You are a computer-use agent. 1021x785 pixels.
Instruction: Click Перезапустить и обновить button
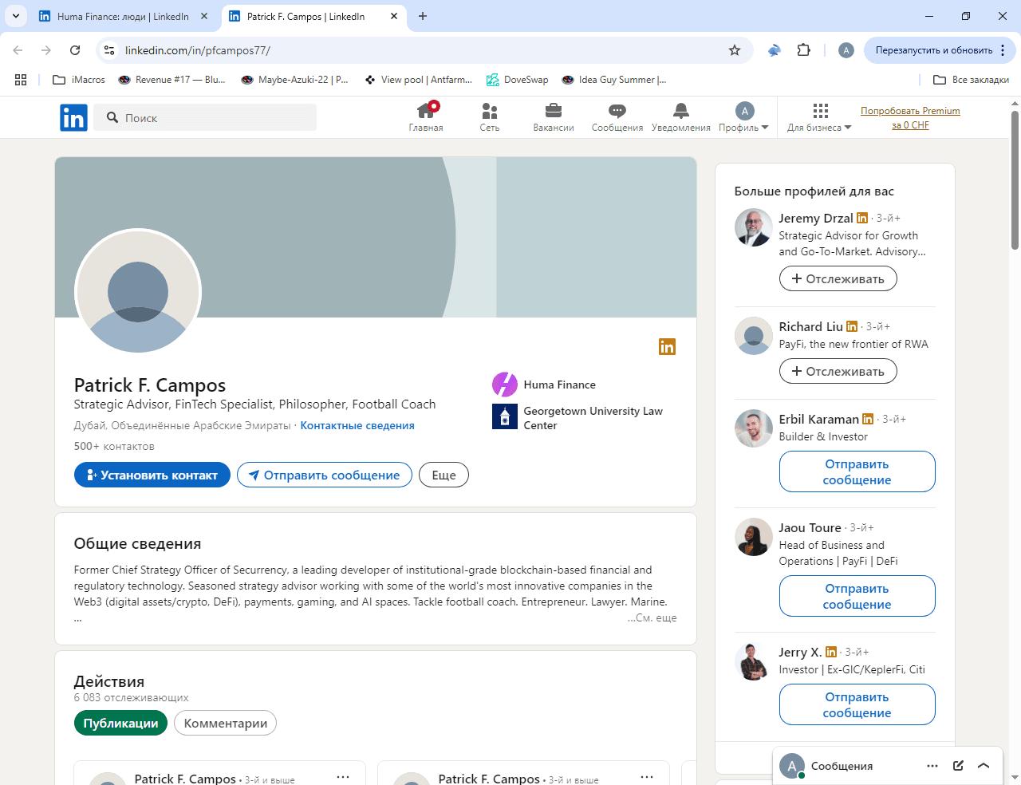coord(933,50)
